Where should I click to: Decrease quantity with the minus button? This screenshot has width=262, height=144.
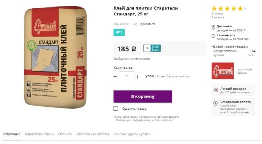115,77
